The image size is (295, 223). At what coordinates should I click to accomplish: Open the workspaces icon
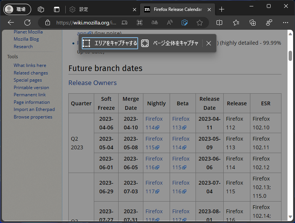click(x=41, y=9)
